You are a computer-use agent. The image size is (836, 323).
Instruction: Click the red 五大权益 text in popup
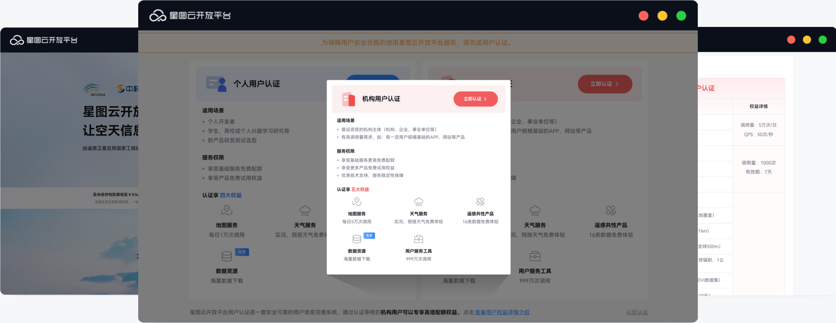pos(360,189)
